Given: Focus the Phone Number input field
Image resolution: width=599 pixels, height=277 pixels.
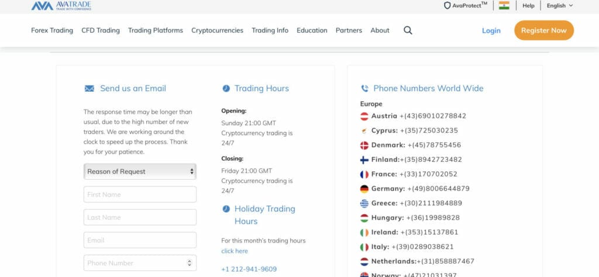Looking at the screenshot, I should (x=140, y=263).
